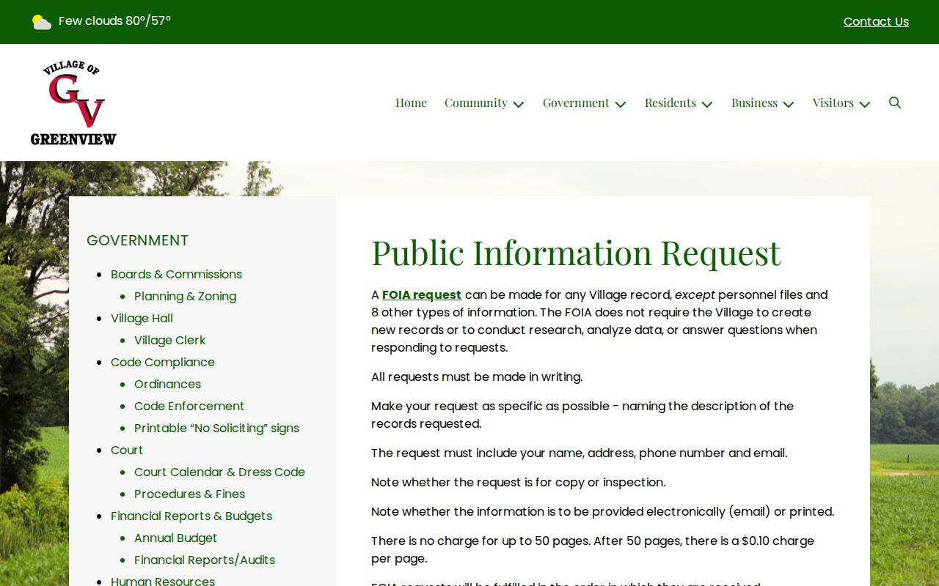Viewport: 939px width, 586px height.
Task: Open the Residents menu item
Action: 671,103
